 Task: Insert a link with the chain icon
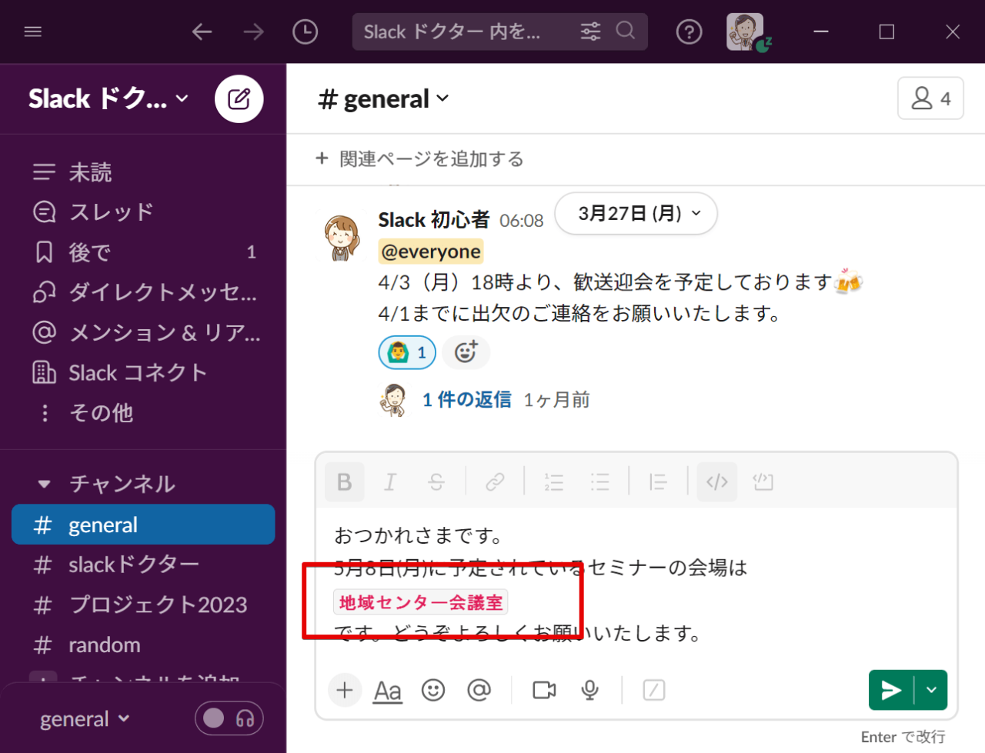point(495,482)
